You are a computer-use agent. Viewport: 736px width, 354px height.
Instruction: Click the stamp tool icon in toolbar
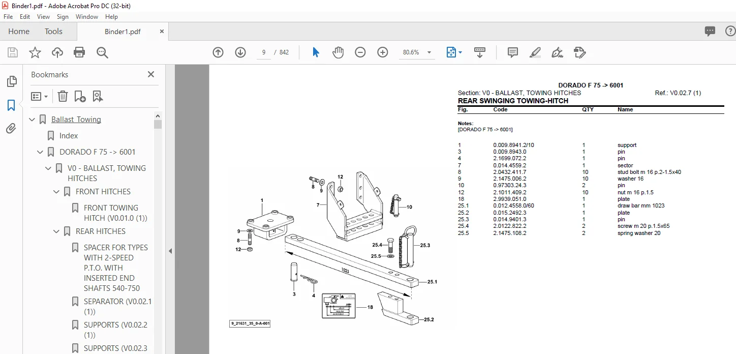pos(580,52)
